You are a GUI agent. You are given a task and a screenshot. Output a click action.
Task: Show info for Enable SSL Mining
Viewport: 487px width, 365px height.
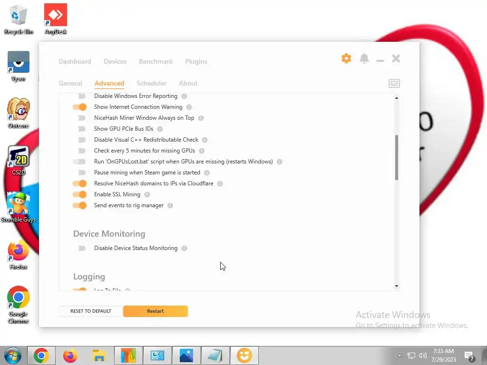[147, 194]
